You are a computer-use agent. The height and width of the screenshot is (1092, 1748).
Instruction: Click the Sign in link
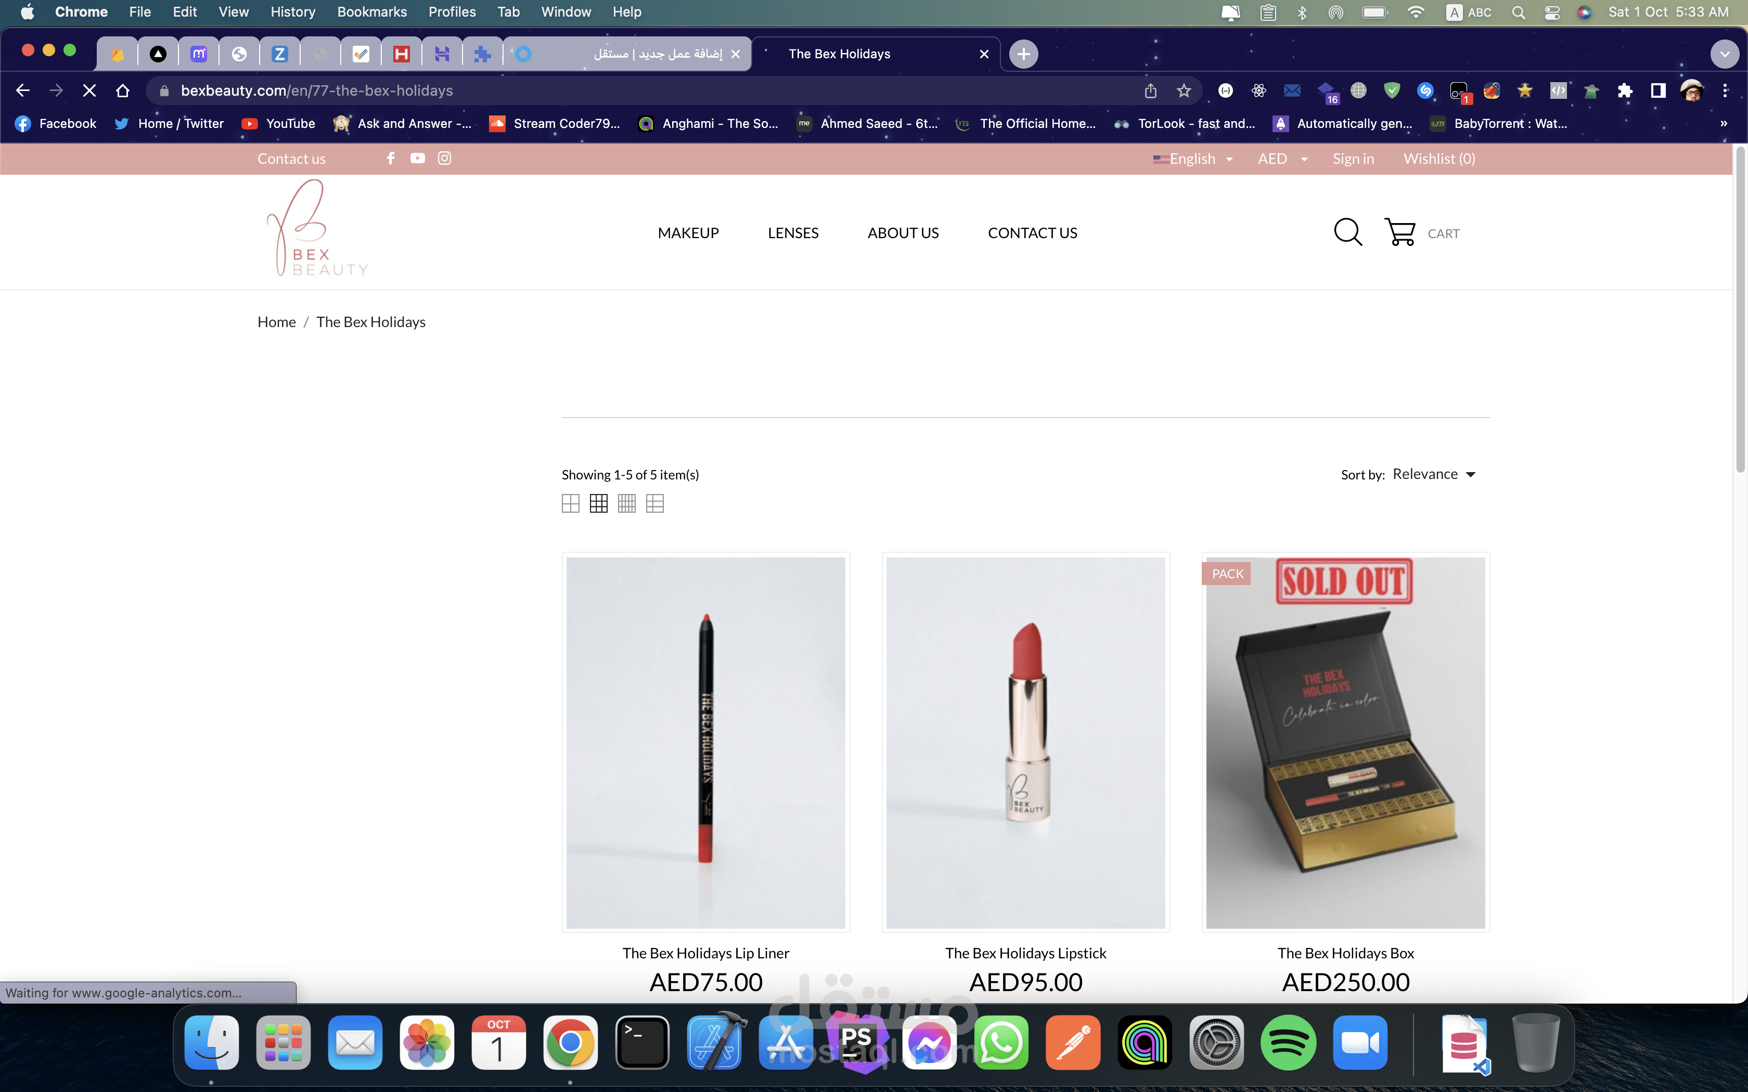pyautogui.click(x=1353, y=159)
